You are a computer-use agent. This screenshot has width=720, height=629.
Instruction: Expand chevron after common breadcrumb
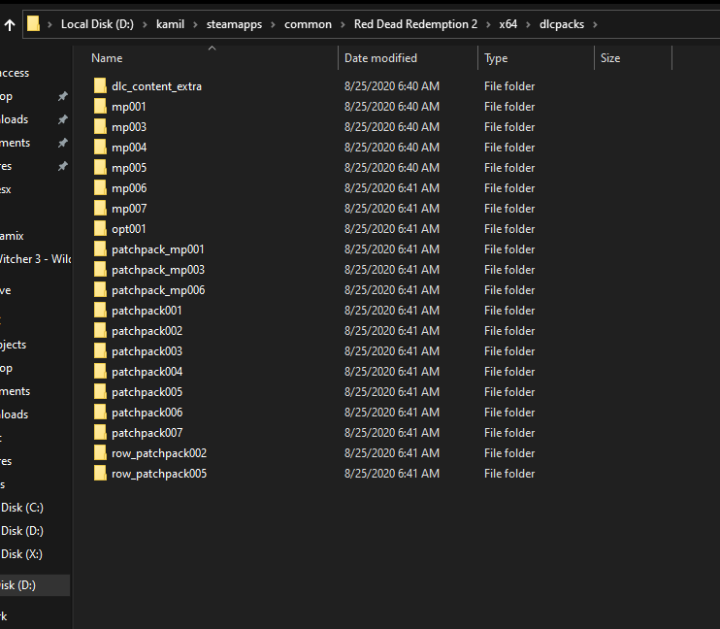tap(343, 24)
